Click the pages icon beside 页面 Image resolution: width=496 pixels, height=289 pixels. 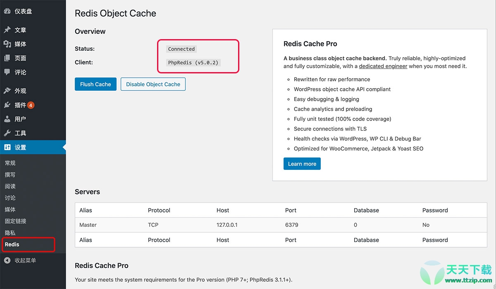tap(7, 58)
